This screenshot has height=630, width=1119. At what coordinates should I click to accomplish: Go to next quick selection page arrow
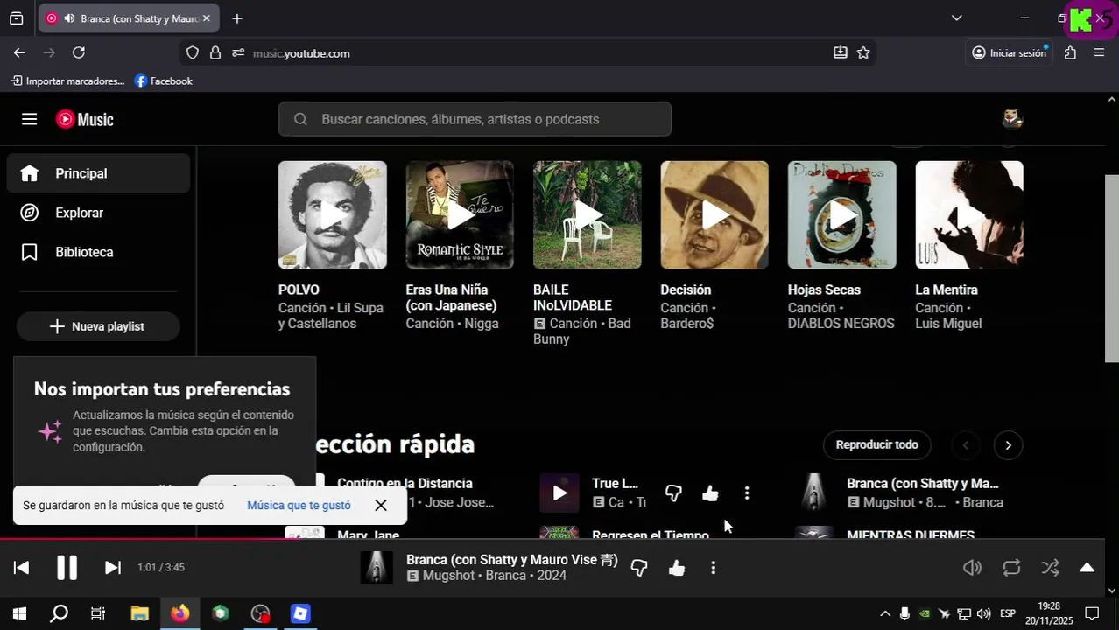[x=1008, y=445]
